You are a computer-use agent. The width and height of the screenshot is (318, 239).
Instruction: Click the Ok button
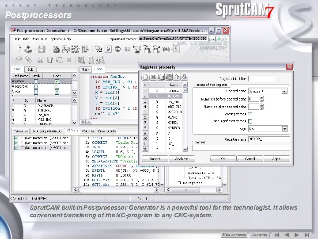[x=223, y=159]
